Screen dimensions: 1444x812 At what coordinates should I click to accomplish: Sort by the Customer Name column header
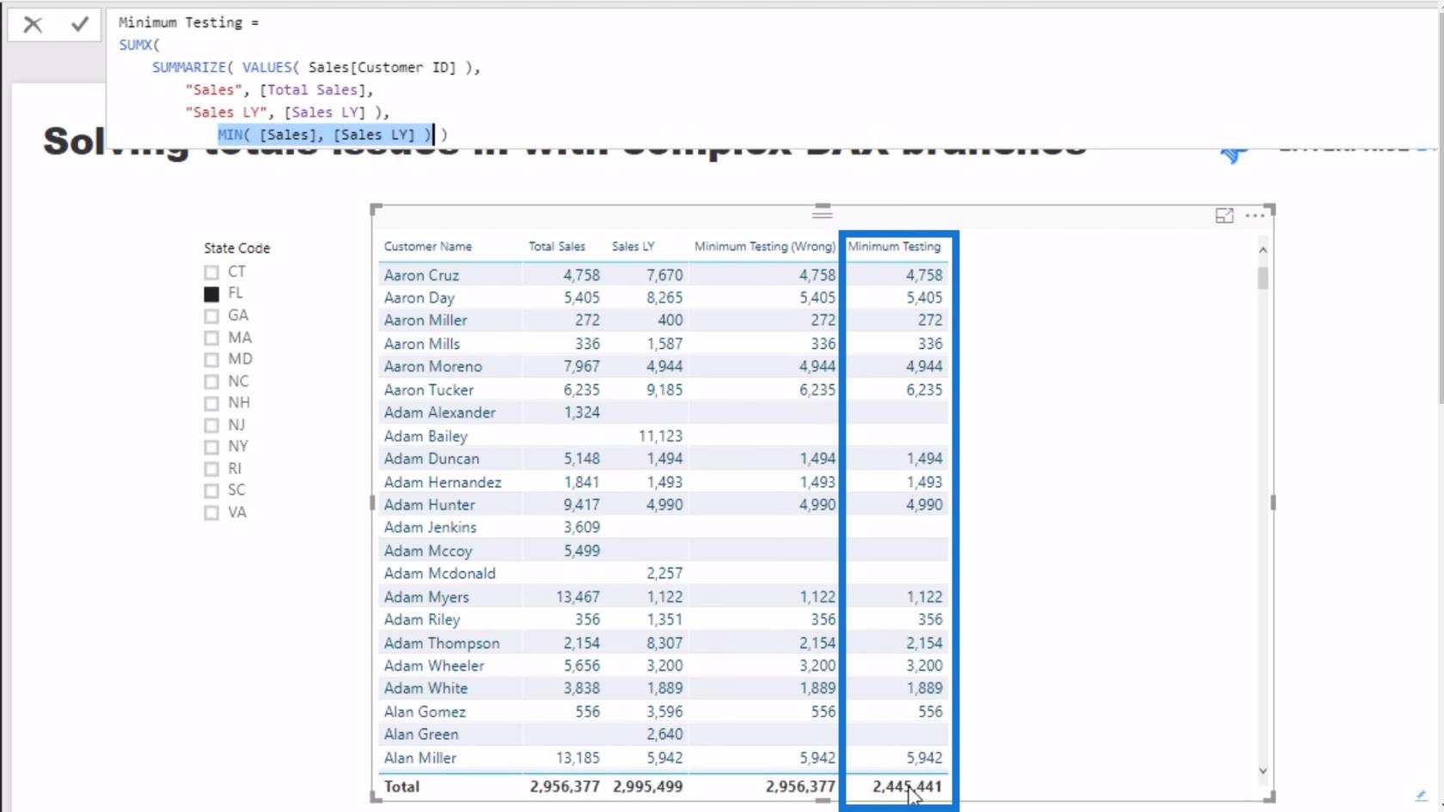click(428, 247)
